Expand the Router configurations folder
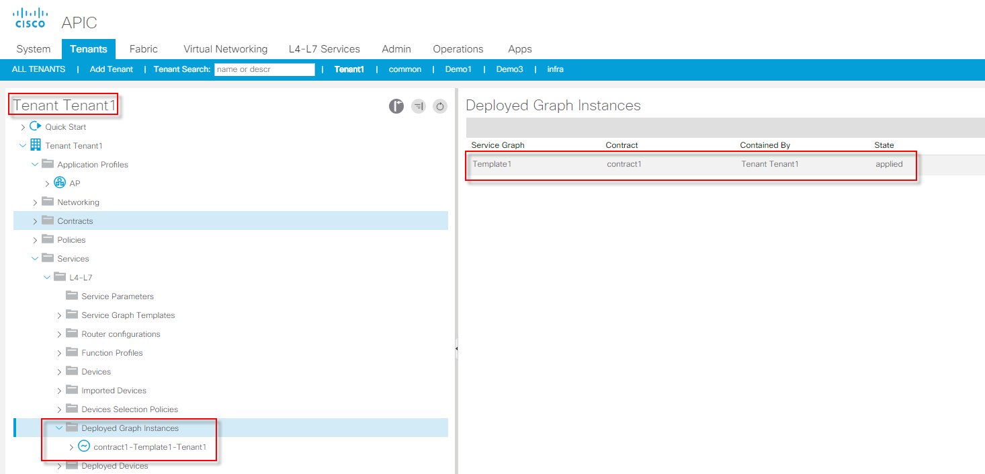This screenshot has height=474, width=985. click(x=60, y=334)
